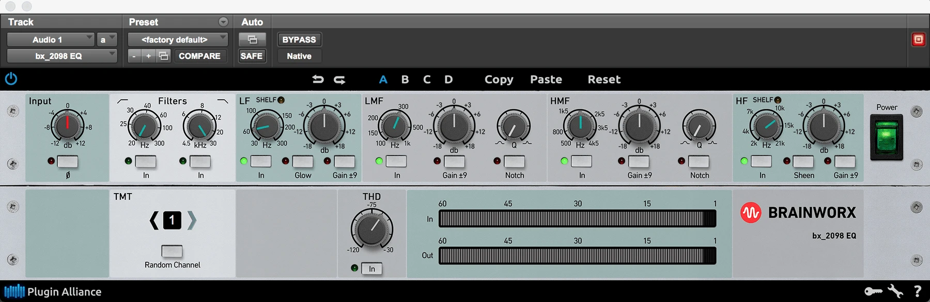Open the factory default preset dropdown

point(177,40)
